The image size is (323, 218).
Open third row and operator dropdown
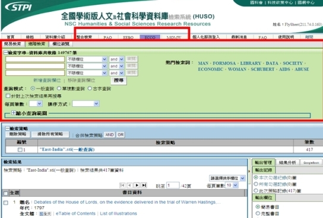click(116, 73)
